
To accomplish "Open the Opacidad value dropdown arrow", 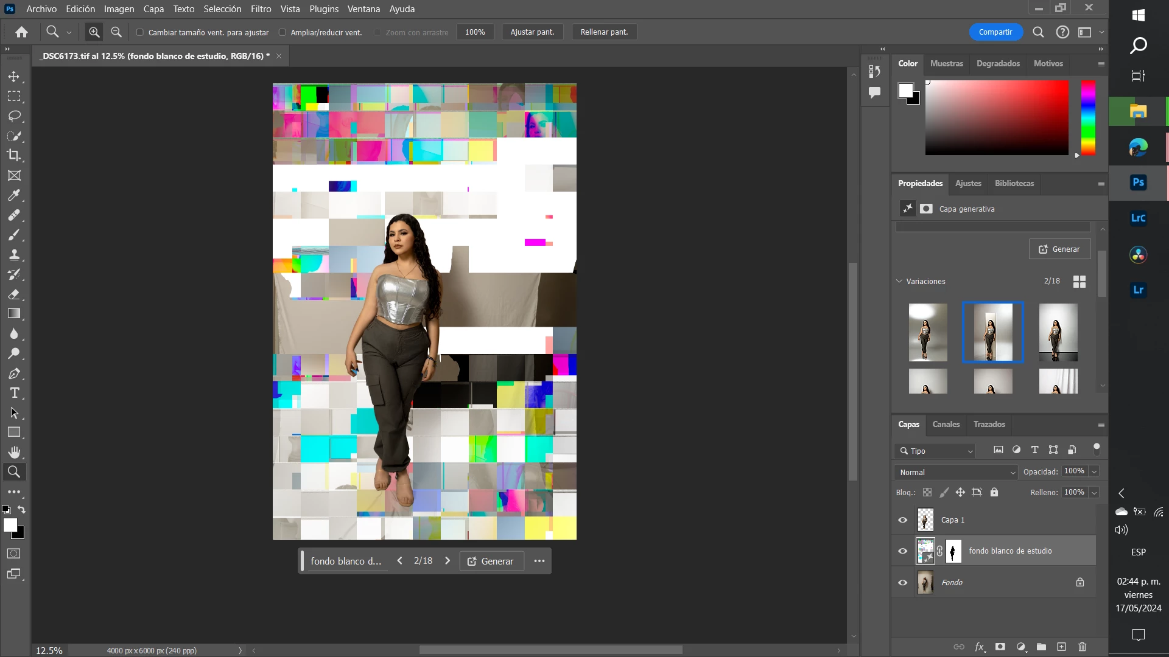I will coord(1094,471).
